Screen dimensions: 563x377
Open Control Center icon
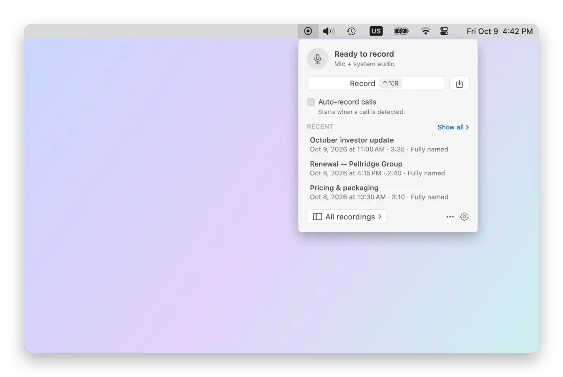tap(444, 31)
